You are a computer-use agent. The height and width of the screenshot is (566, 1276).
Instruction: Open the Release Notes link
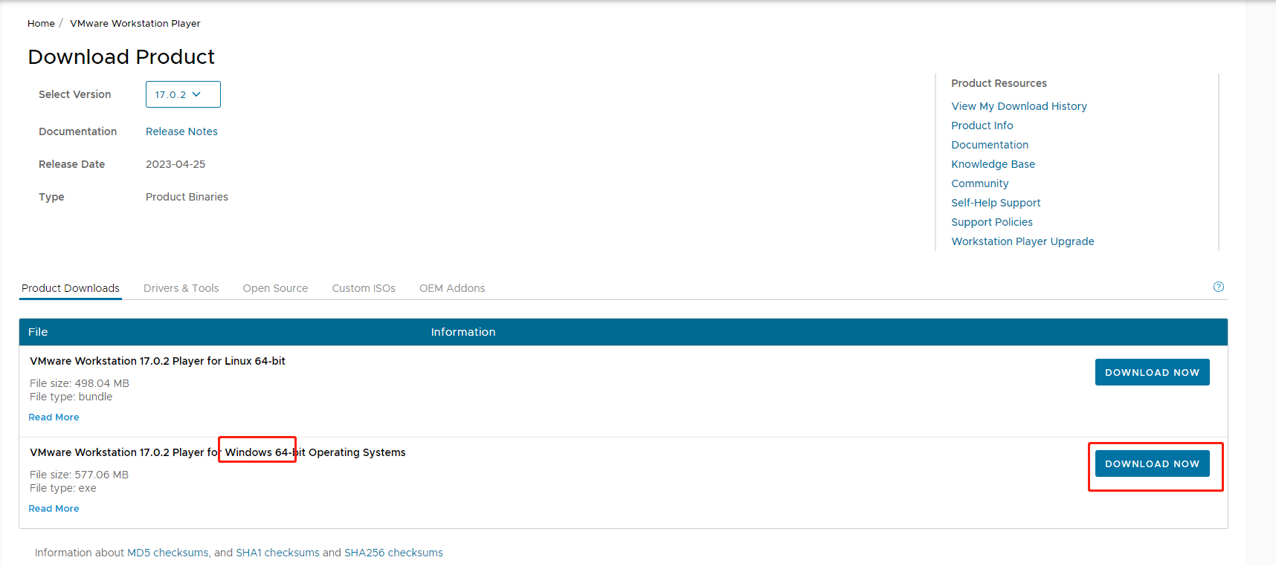[x=181, y=131]
